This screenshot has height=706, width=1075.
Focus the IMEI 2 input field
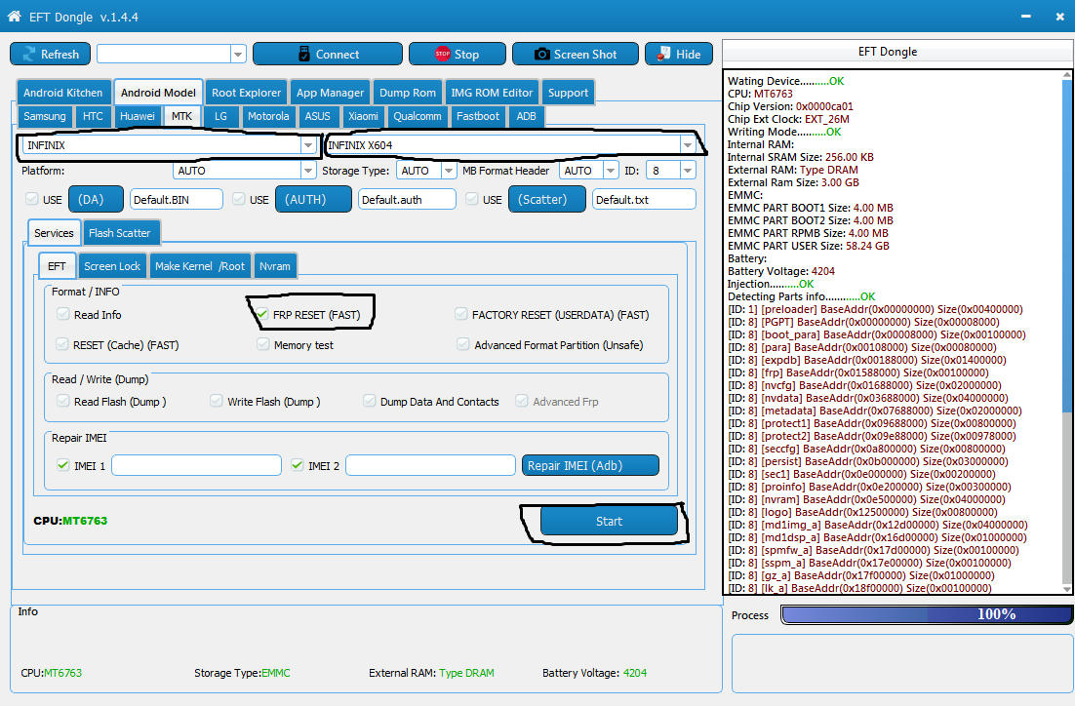430,465
